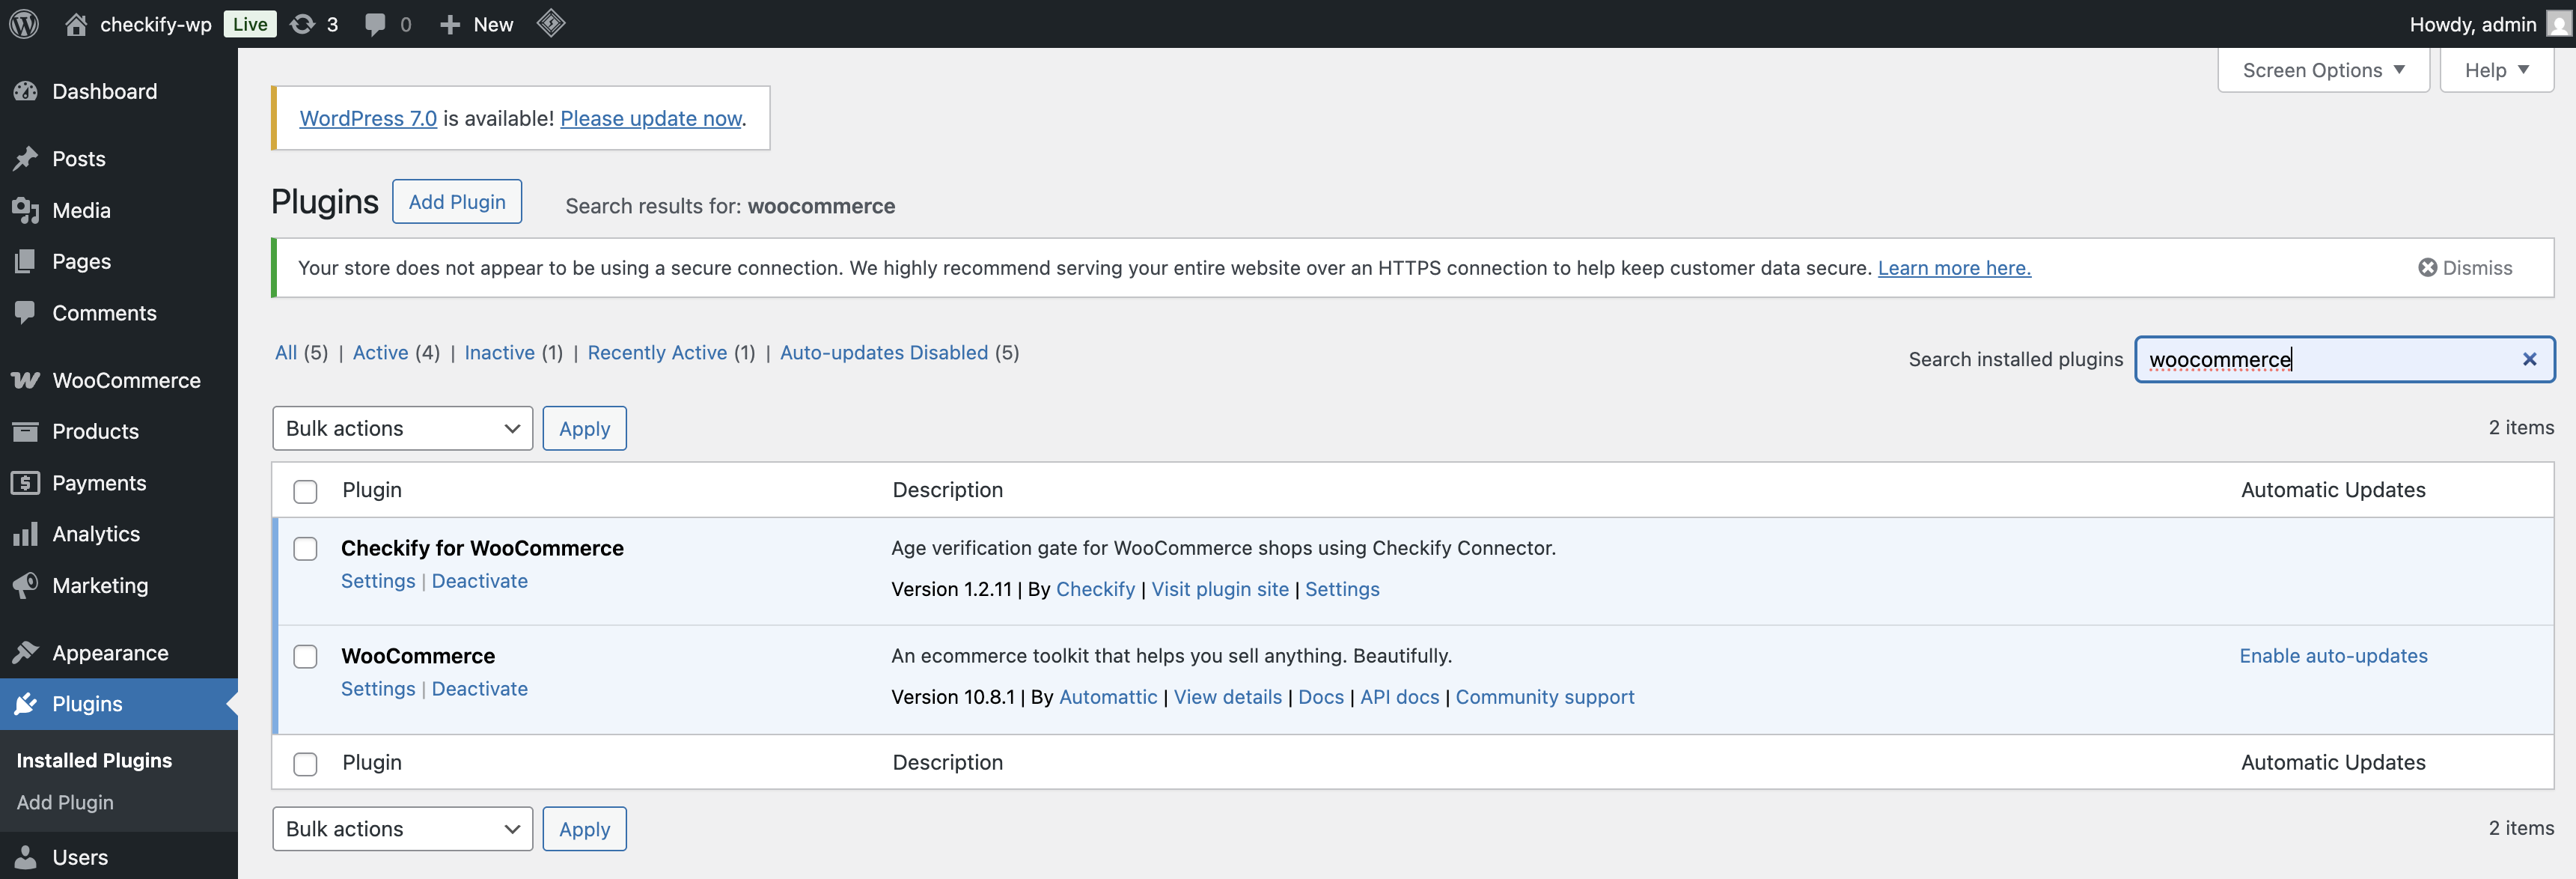Click the plus New icon in the admin bar
The image size is (2576, 879).
pos(450,24)
